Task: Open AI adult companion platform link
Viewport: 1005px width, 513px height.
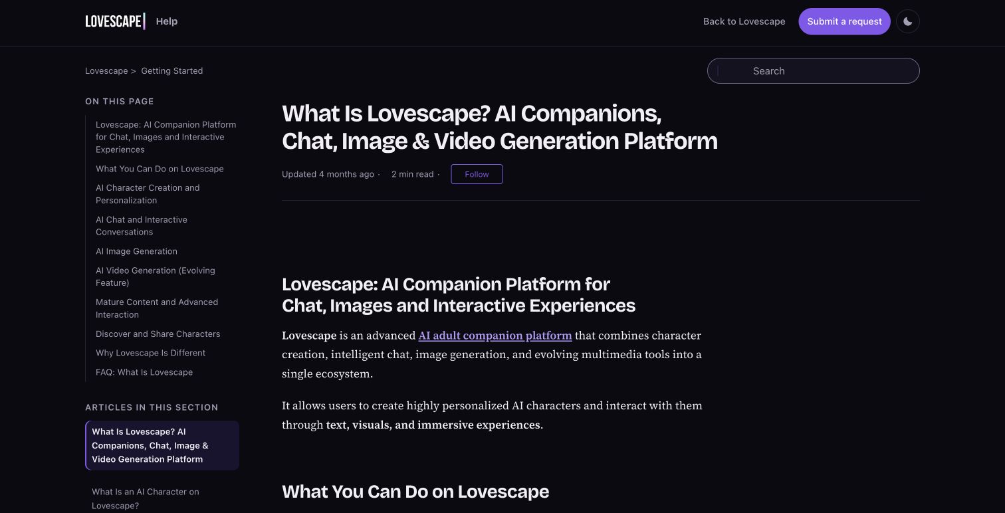Action: tap(495, 336)
